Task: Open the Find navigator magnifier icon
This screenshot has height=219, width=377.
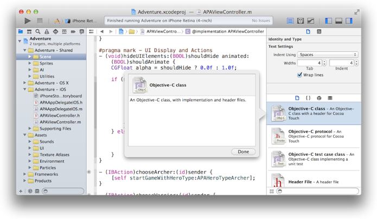Action: 38,31
